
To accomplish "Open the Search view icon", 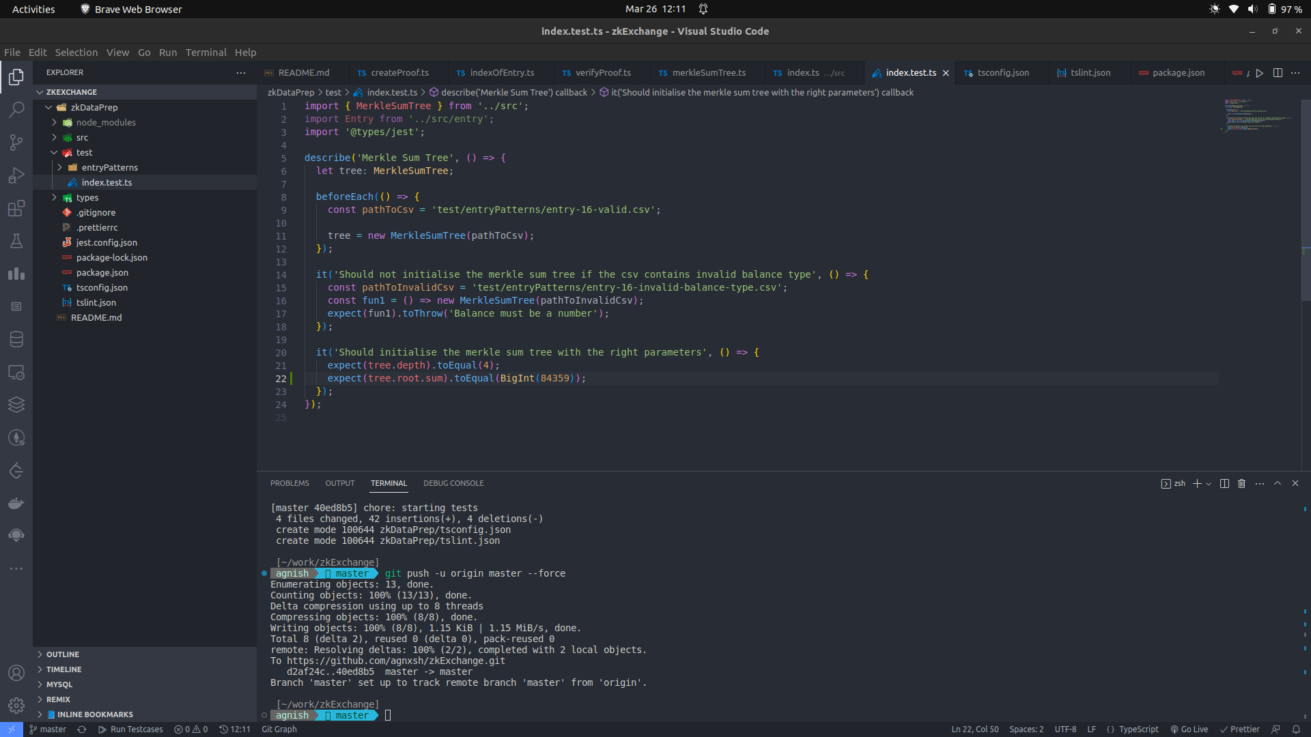I will click(16, 109).
